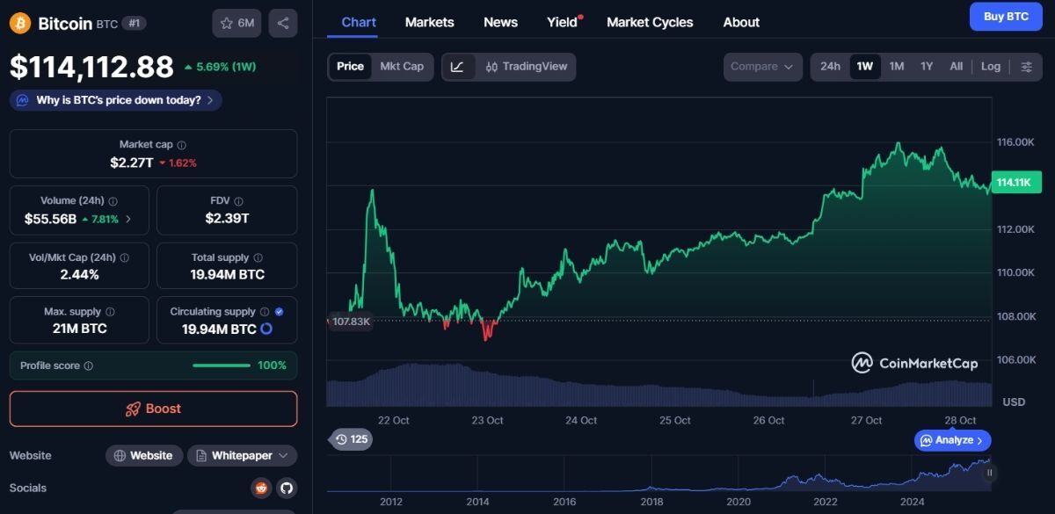Viewport: 1055px width, 514px height.
Task: Click the Volume (24h) info icon
Action: pos(113,201)
